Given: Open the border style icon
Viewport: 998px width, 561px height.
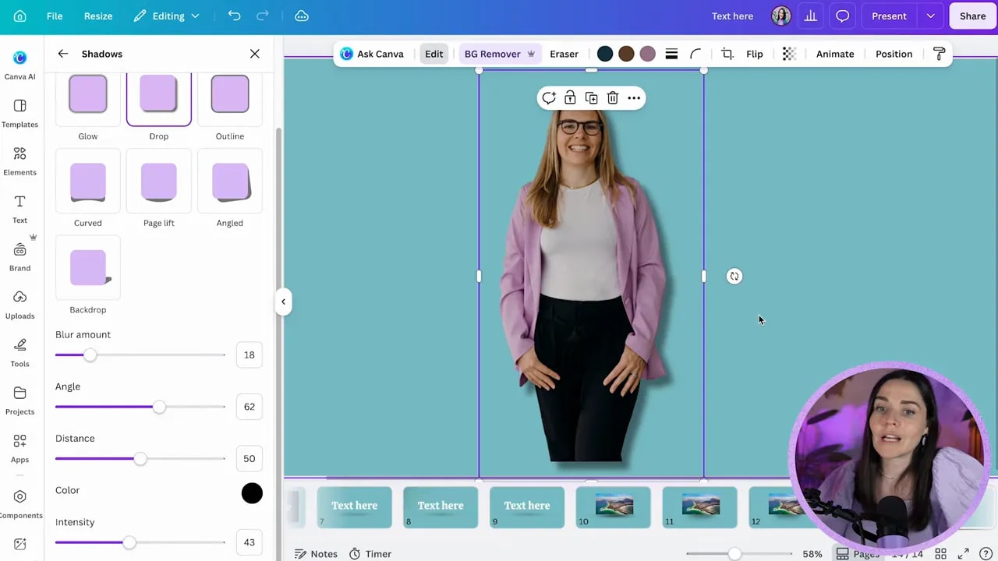Looking at the screenshot, I should [x=671, y=54].
